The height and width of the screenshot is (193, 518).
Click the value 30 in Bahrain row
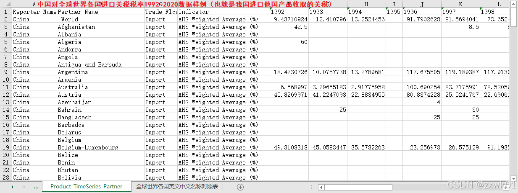click(460, 110)
